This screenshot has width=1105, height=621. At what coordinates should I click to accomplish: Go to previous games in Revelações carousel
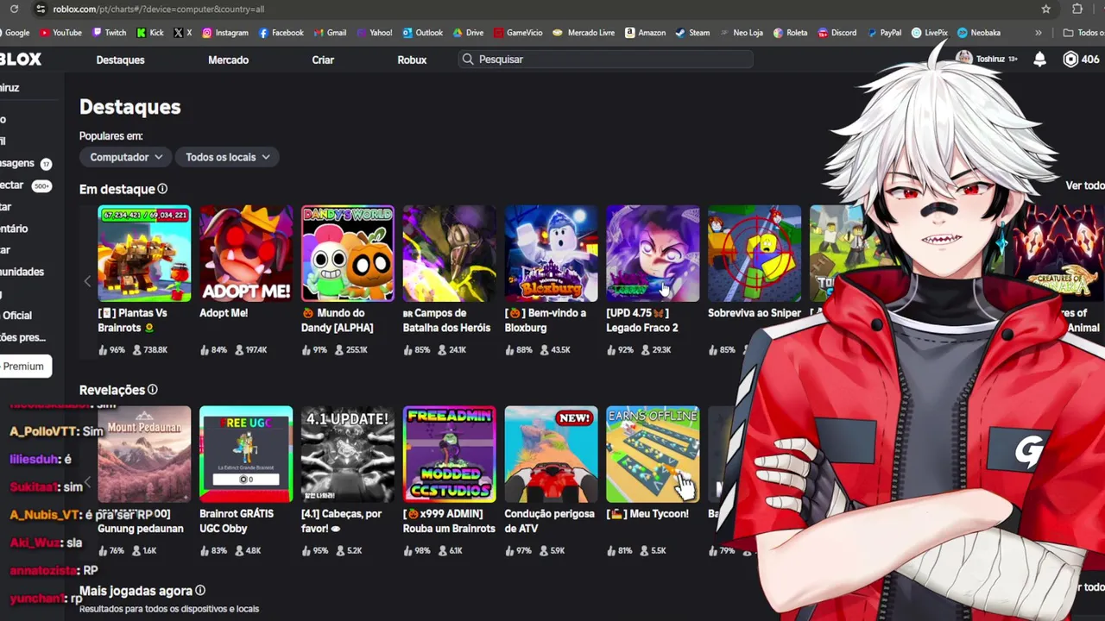pyautogui.click(x=87, y=482)
